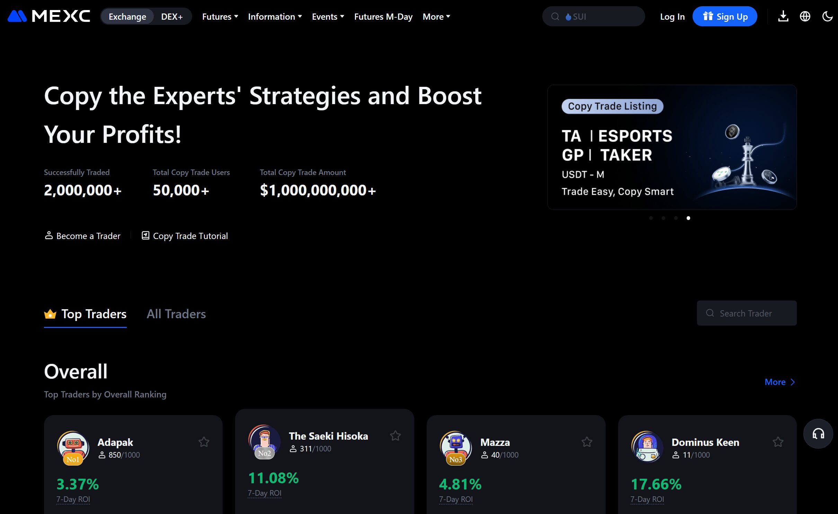Open the language globe icon

(x=805, y=16)
